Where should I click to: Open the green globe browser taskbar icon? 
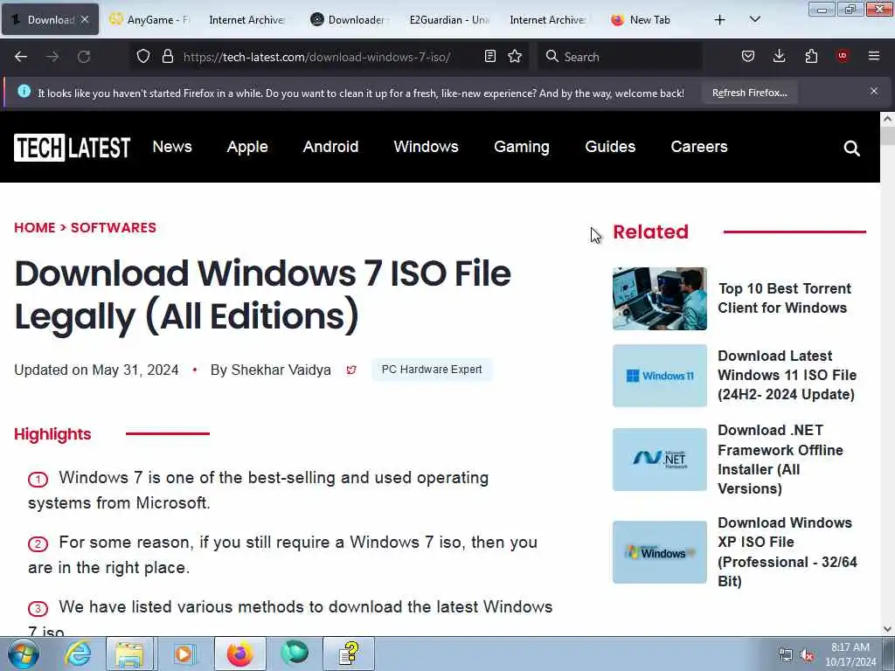point(295,654)
